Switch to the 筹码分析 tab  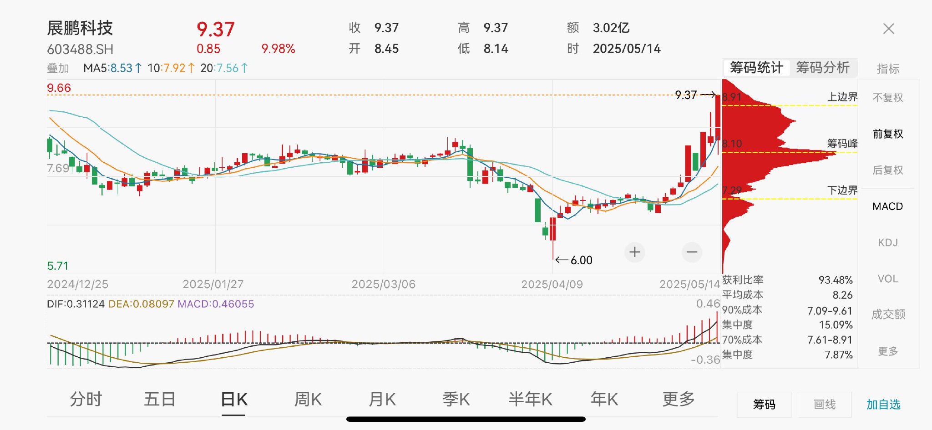coord(823,67)
